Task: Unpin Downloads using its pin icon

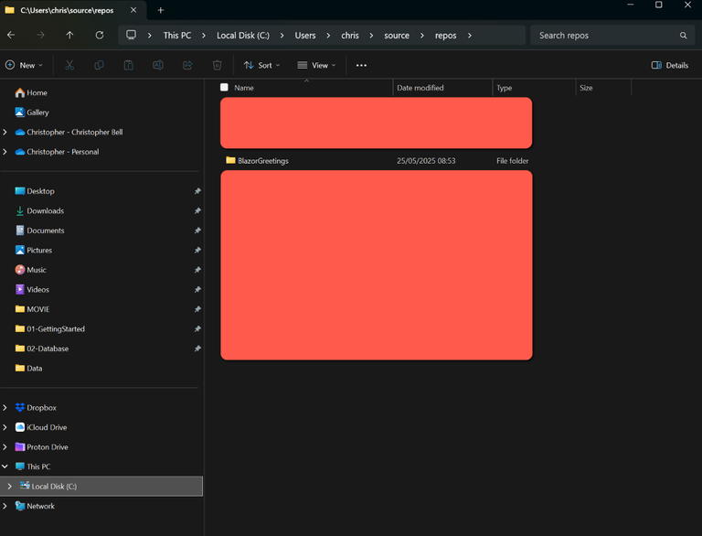Action: [x=197, y=210]
